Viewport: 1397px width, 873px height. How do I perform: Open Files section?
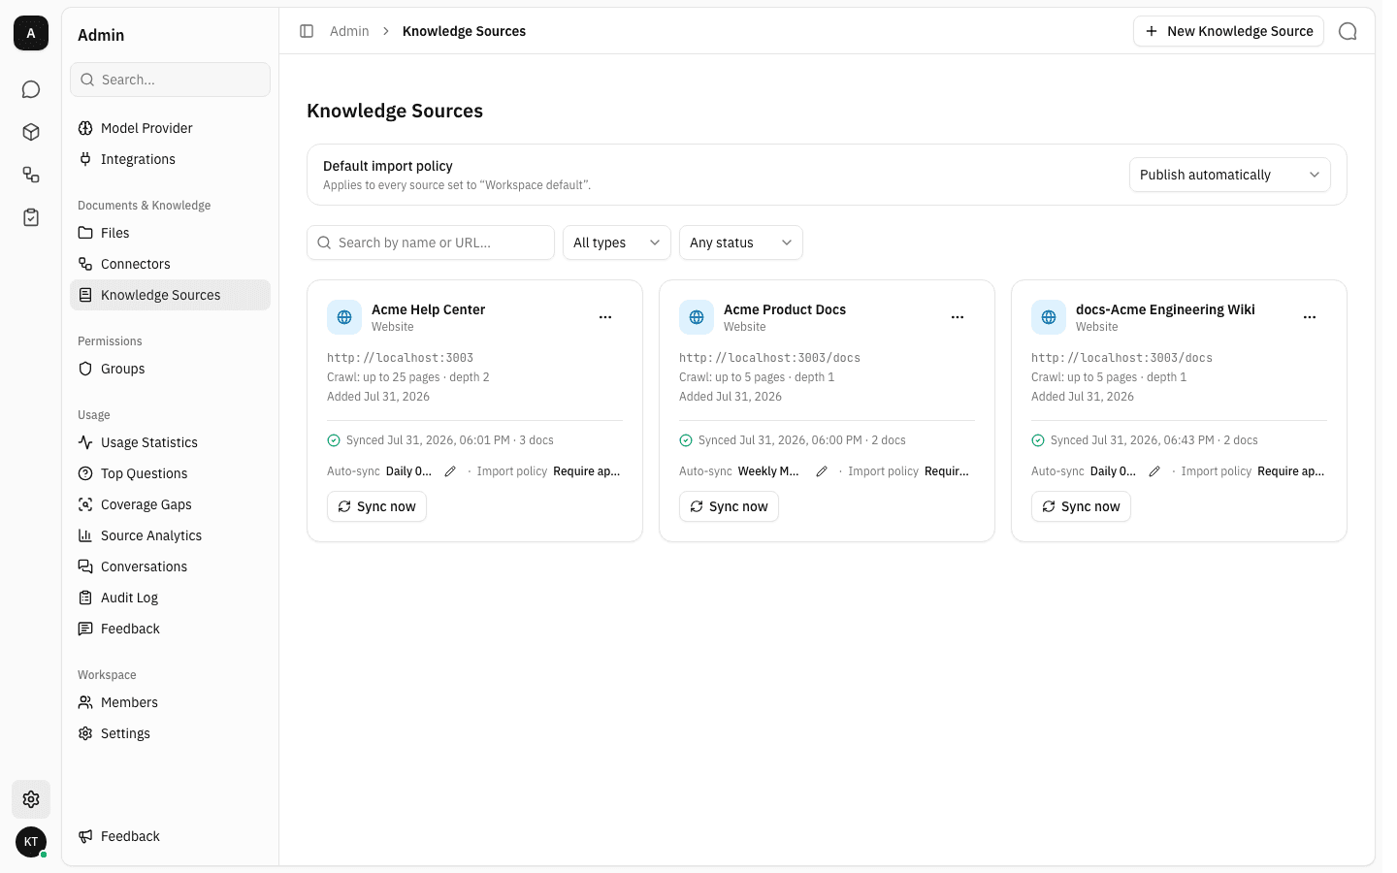[170, 233]
